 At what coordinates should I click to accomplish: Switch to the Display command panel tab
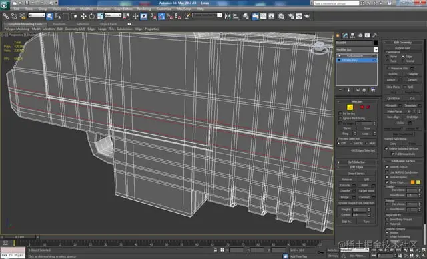coord(368,35)
